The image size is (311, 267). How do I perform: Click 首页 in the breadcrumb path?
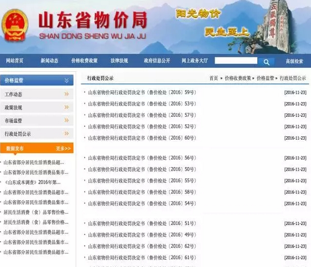tap(213, 78)
